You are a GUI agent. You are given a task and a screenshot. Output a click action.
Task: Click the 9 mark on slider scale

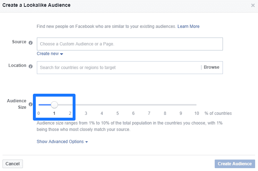point(181,113)
